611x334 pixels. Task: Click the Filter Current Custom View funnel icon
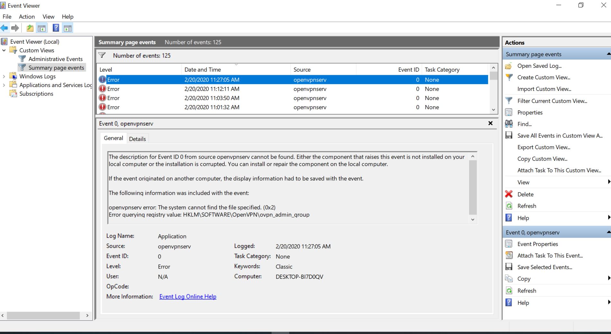click(x=509, y=101)
